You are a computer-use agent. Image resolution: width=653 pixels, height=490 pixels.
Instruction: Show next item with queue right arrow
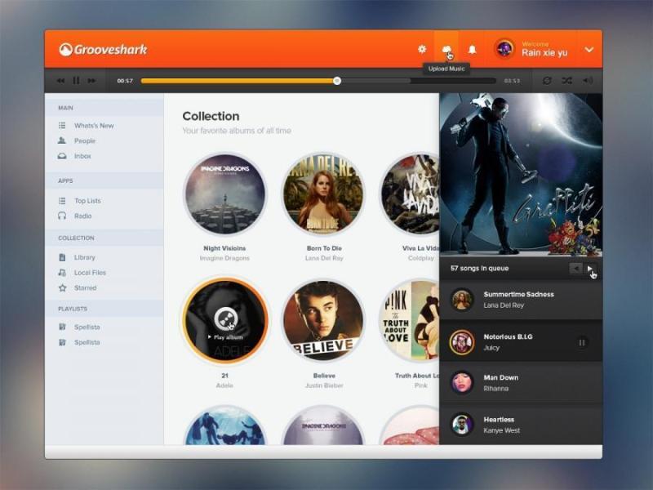pyautogui.click(x=589, y=268)
